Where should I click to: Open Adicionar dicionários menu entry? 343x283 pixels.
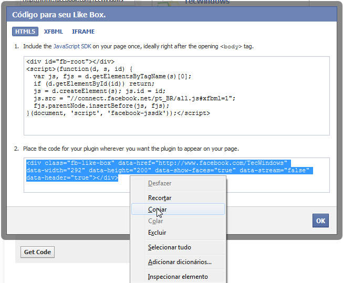pos(179,262)
